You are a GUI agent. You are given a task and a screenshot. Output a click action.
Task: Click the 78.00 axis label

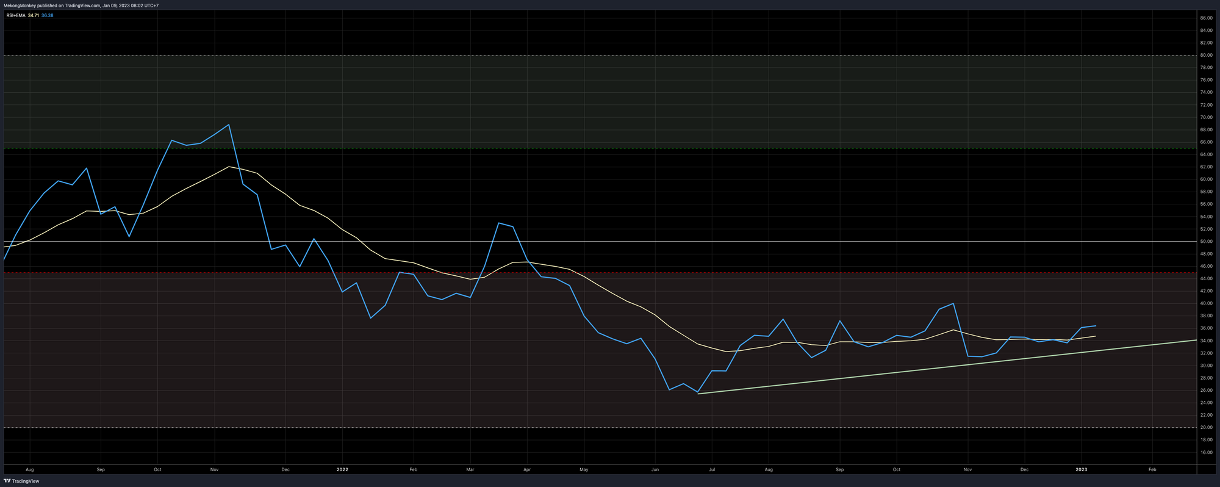[1206, 68]
